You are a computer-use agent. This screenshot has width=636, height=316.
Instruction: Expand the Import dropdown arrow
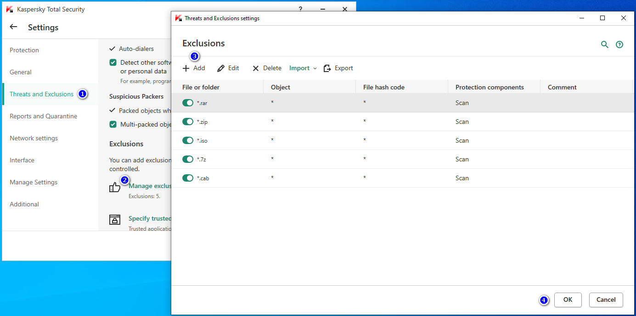pos(315,68)
